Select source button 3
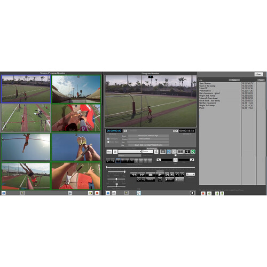267x267 pixels. [x=127, y=161]
